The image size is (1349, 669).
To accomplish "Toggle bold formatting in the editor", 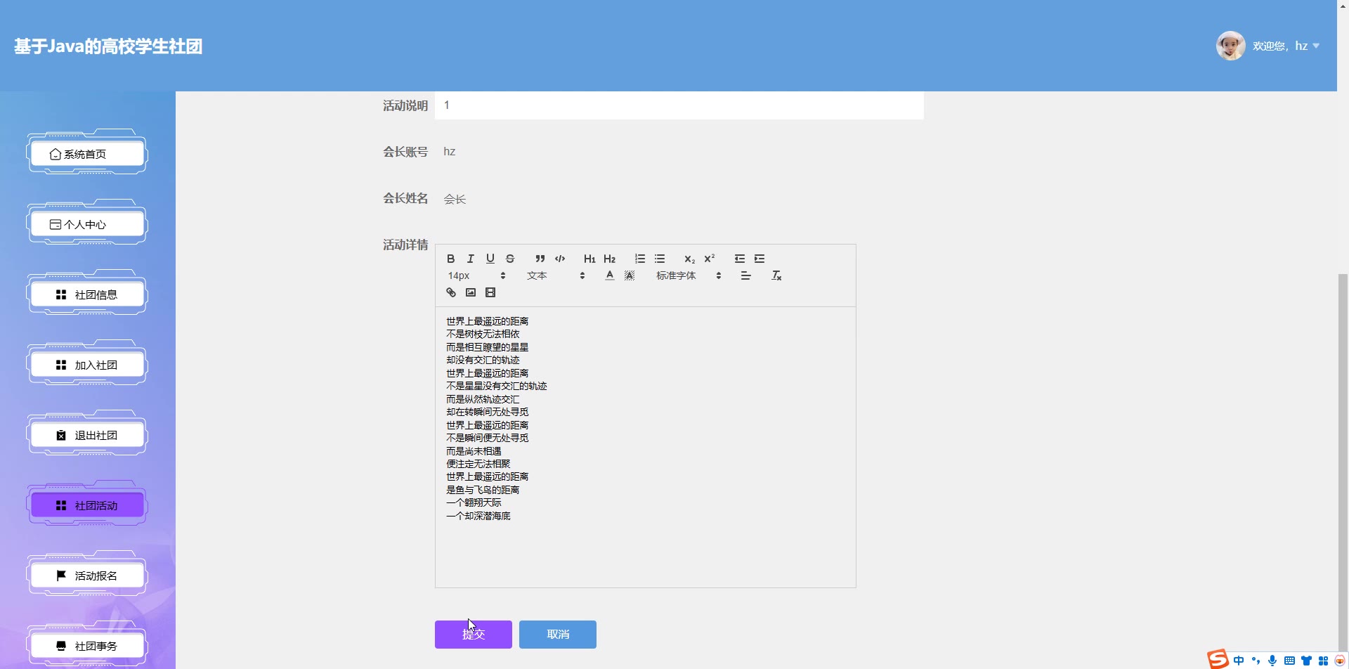I will click(x=451, y=259).
